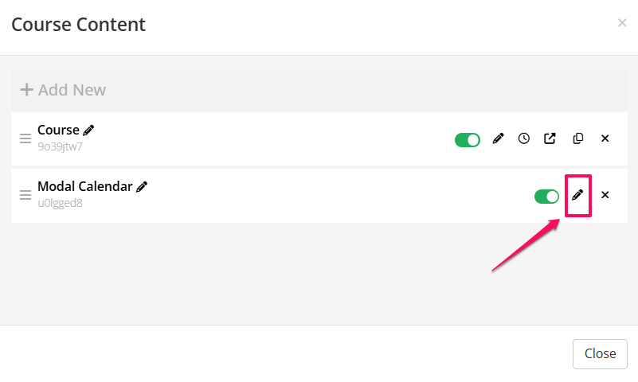
Task: Turn off the Modal Calendar toggle
Action: click(x=546, y=196)
